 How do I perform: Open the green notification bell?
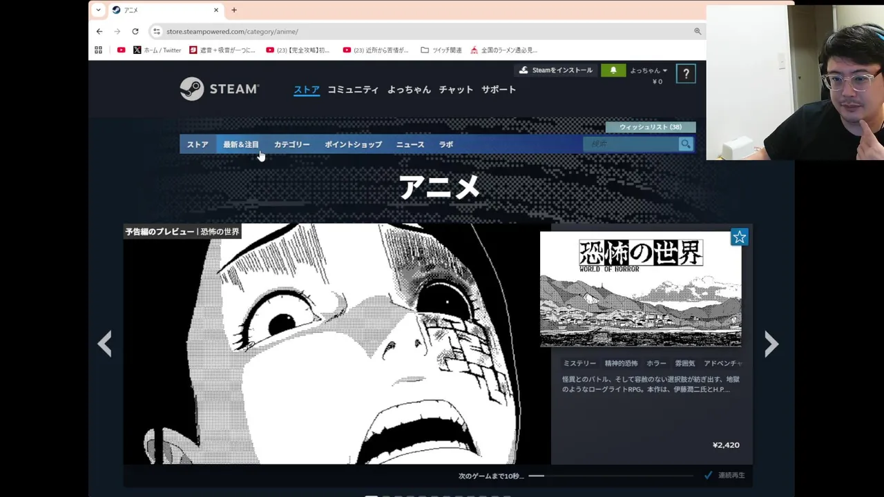[613, 70]
